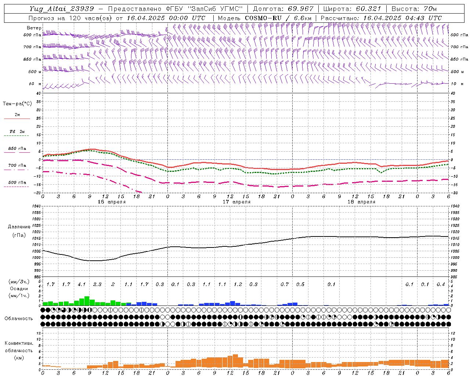470x376 pixels.
Task: Select the "17 апреля" date label
Action: coord(236,202)
